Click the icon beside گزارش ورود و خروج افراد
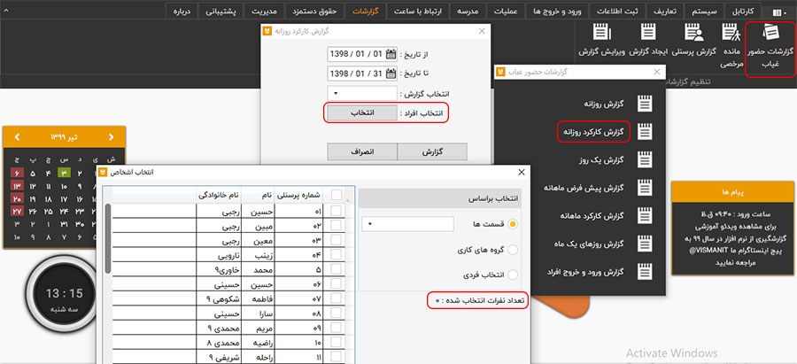797x364 pixels. point(646,272)
